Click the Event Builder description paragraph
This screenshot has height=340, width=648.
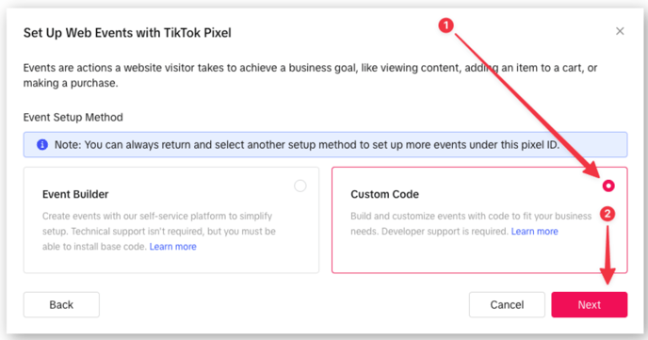click(x=159, y=232)
